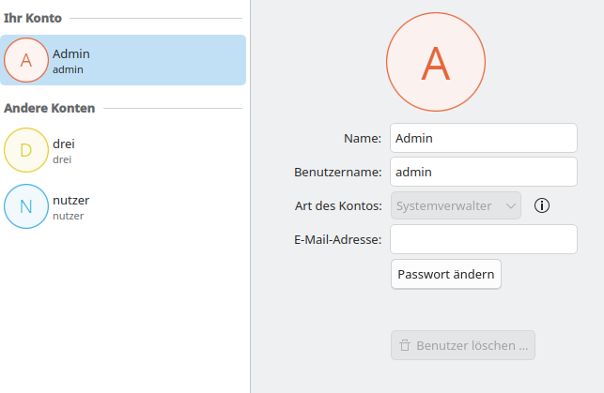
Task: Open the Systemverwalter account type dropdown
Action: tap(456, 205)
